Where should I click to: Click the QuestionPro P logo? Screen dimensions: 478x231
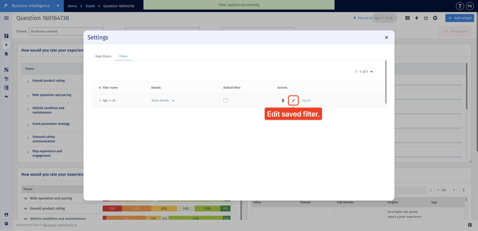6,6
